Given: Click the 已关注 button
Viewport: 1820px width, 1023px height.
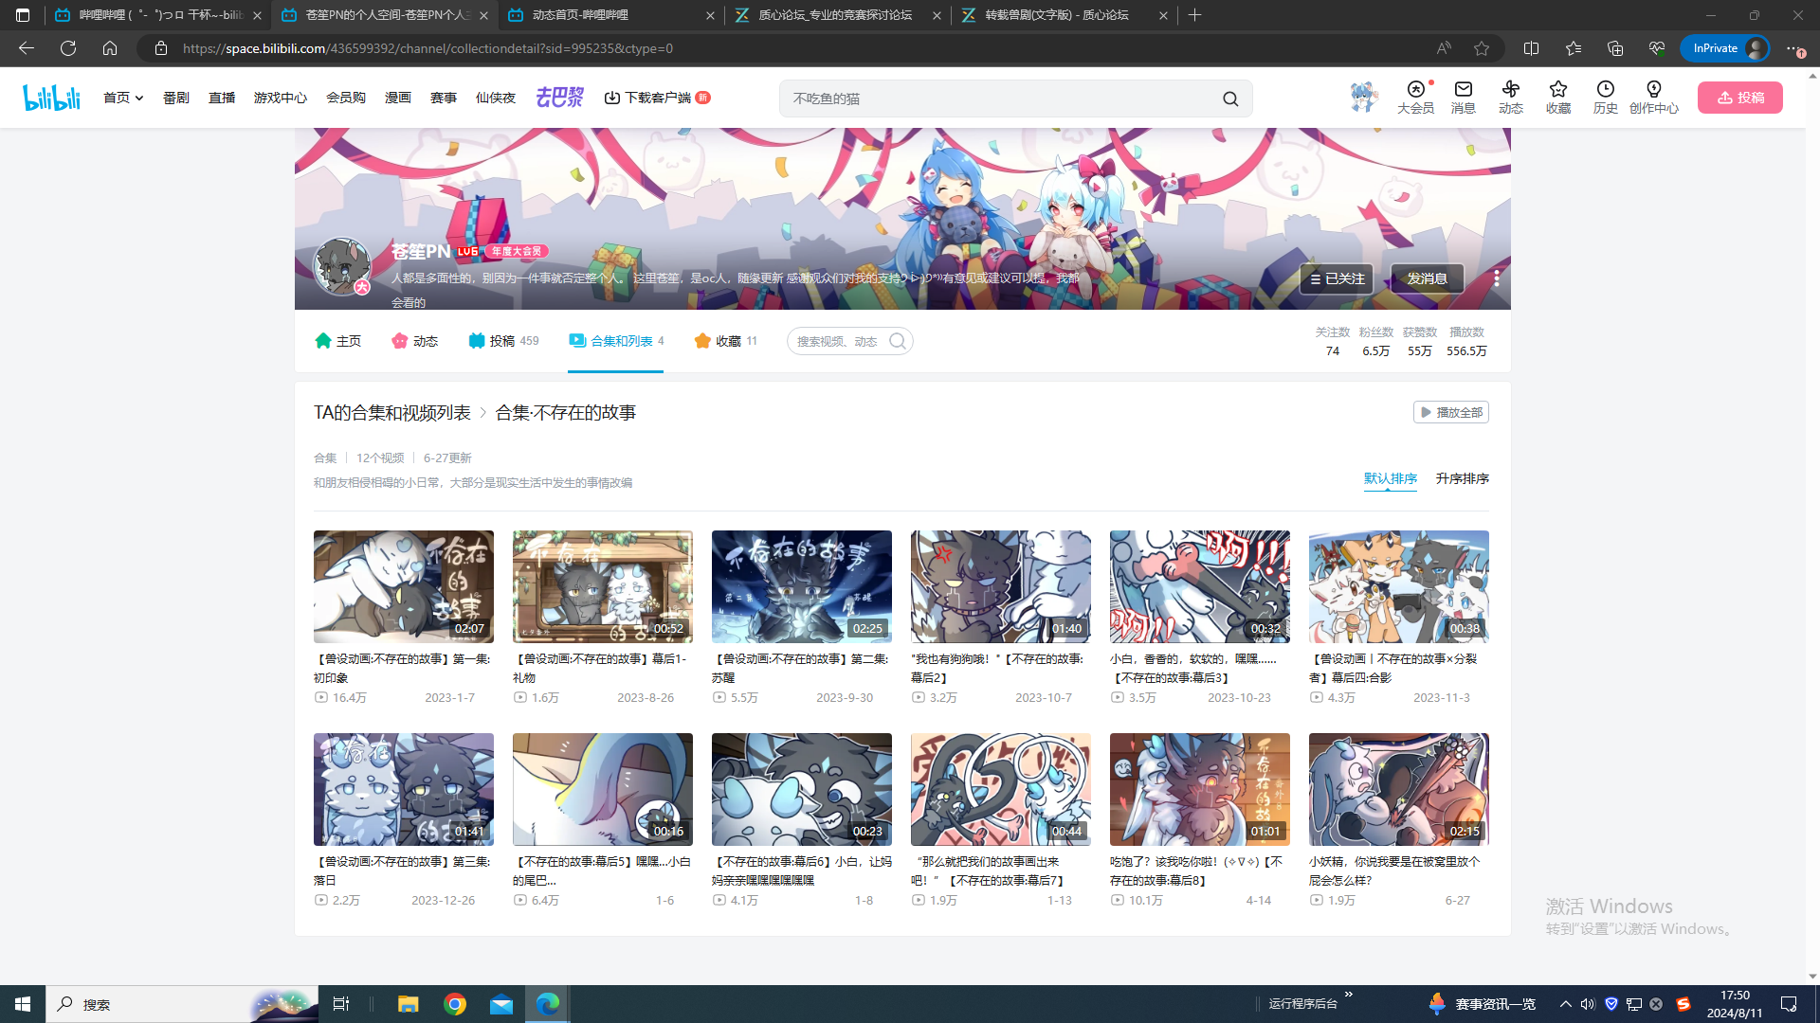Looking at the screenshot, I should click(x=1336, y=278).
